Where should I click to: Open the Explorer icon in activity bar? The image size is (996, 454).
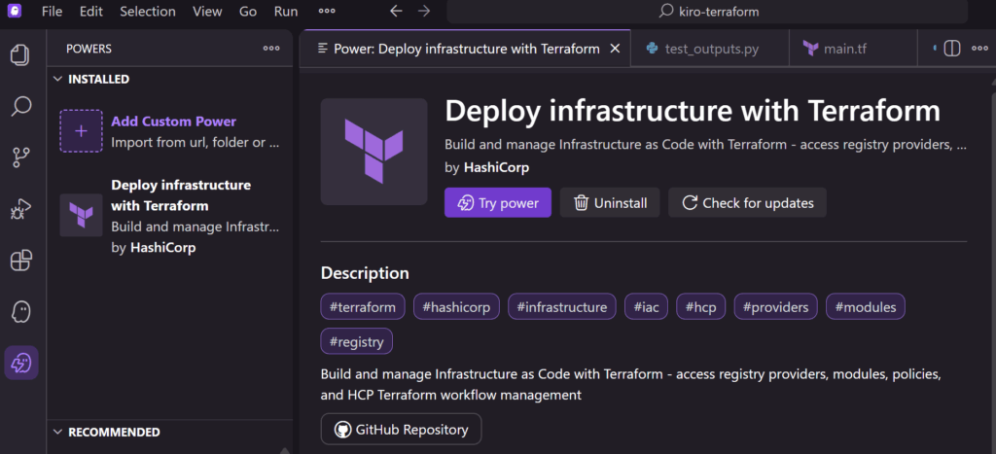(20, 55)
